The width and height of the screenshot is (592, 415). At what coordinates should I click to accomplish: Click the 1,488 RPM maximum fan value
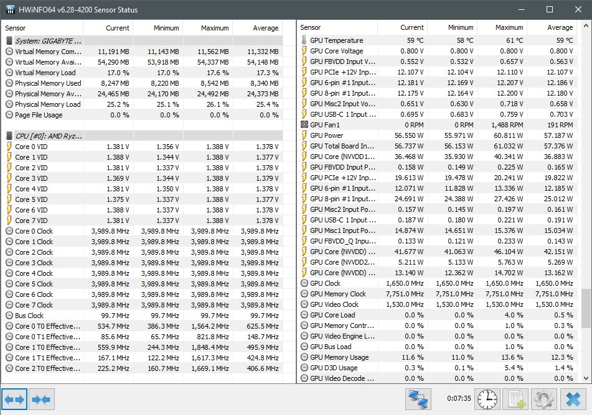tap(507, 124)
